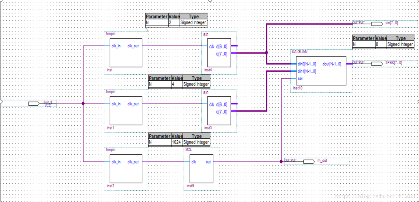Select the sin block labeled inst3
The height and width of the screenshot is (202, 419).
coord(219,111)
